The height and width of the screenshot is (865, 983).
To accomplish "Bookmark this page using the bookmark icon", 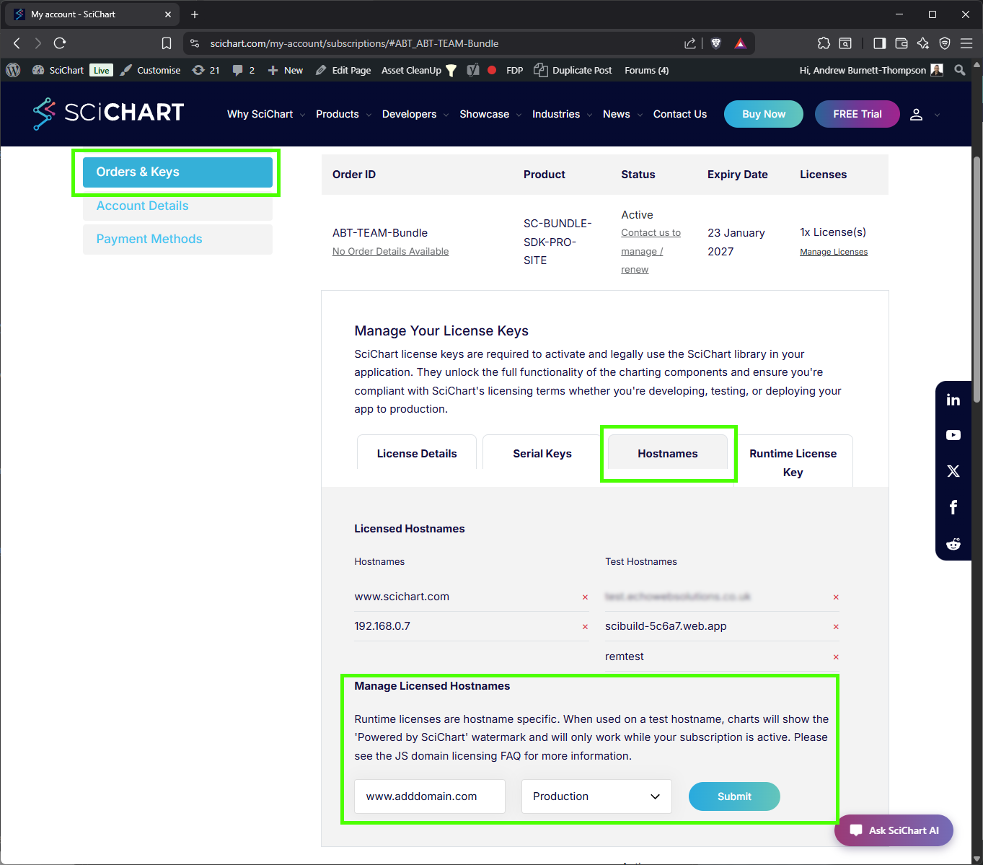I will (167, 43).
